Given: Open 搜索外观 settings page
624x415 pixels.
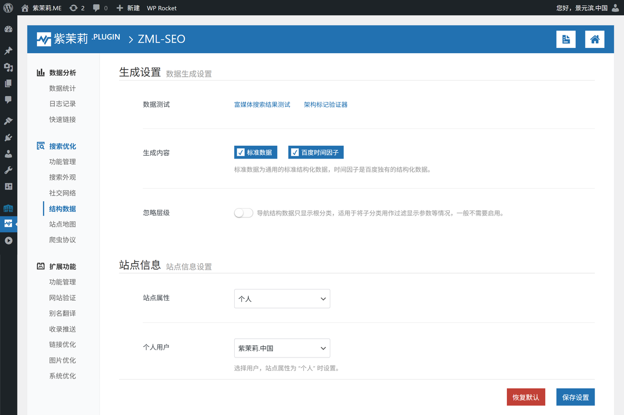Looking at the screenshot, I should point(62,177).
